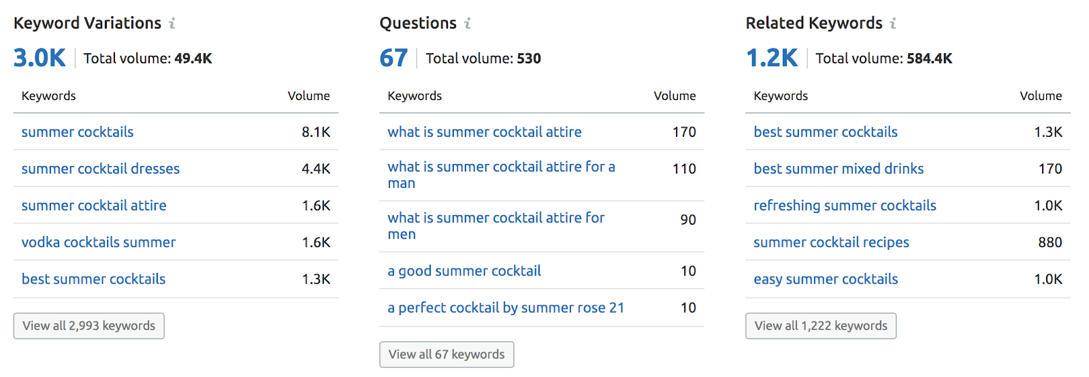Open 'summer cocktail dresses' keyword
1089x377 pixels.
tap(101, 169)
